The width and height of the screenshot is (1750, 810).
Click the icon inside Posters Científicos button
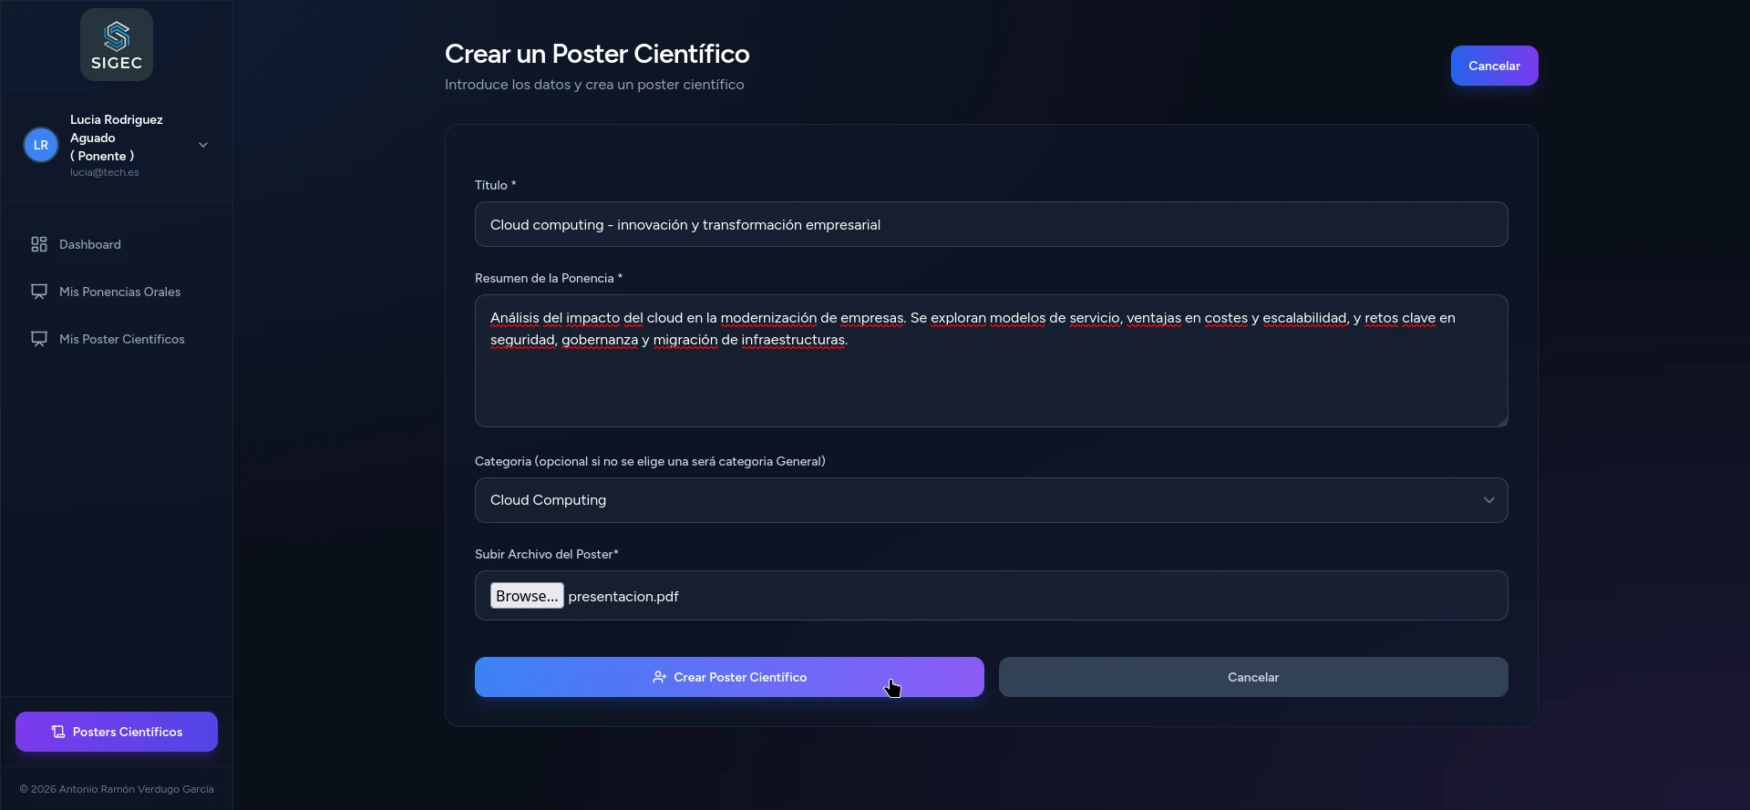[58, 732]
